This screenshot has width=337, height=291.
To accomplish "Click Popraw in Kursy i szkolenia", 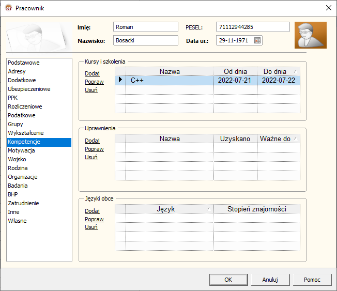I will pos(94,82).
